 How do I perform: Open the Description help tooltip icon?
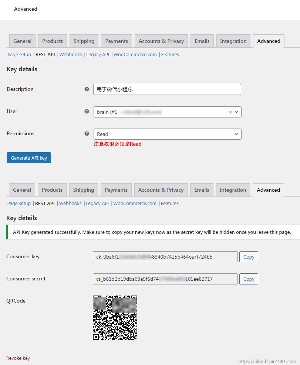87,89
